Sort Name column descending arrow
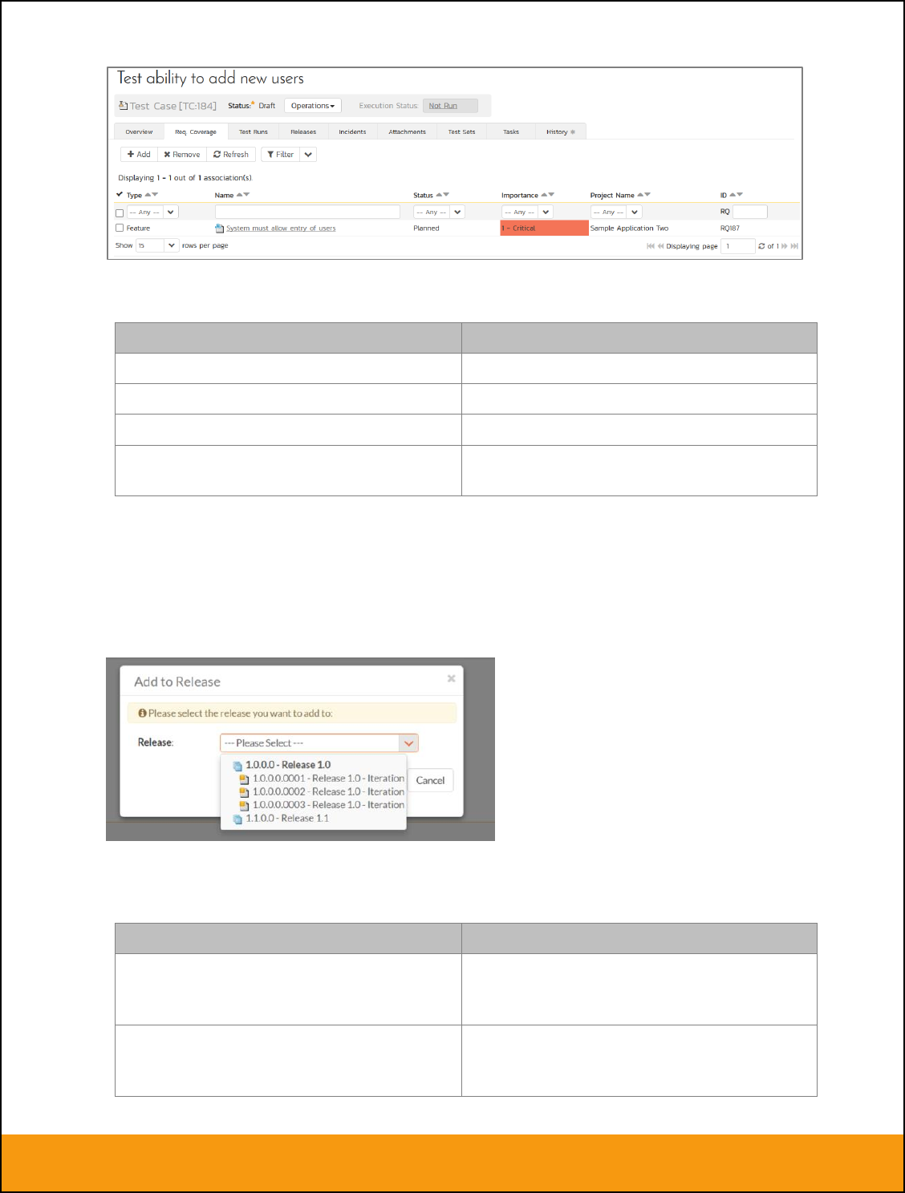The image size is (905, 1193). 246,195
